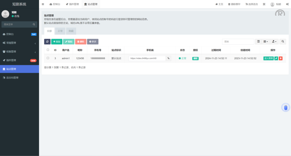Click the link icon beside mobile URL
This screenshot has height=156, width=291.
169,58
